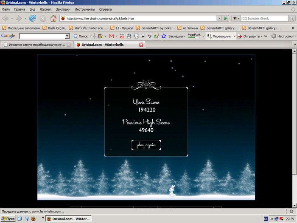Open Half-Life Inside bookmark
Image resolution: width=297 pixels, height=223 pixels.
click(x=88, y=28)
